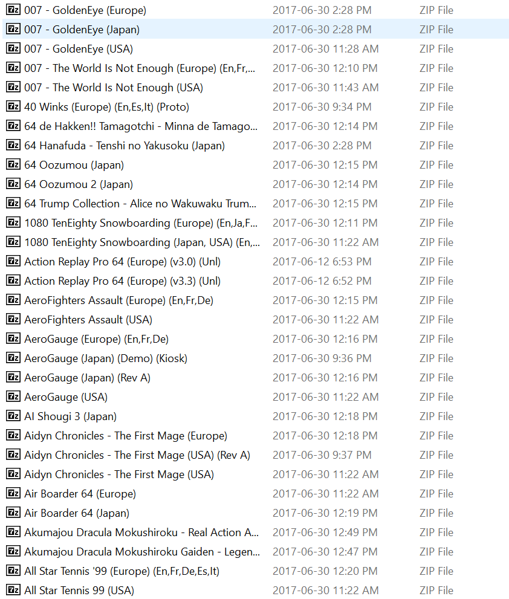The image size is (509, 599).
Task: Click the icon for Akumajou Dracula Mokushiroku - Real Action
Action: coord(13,532)
